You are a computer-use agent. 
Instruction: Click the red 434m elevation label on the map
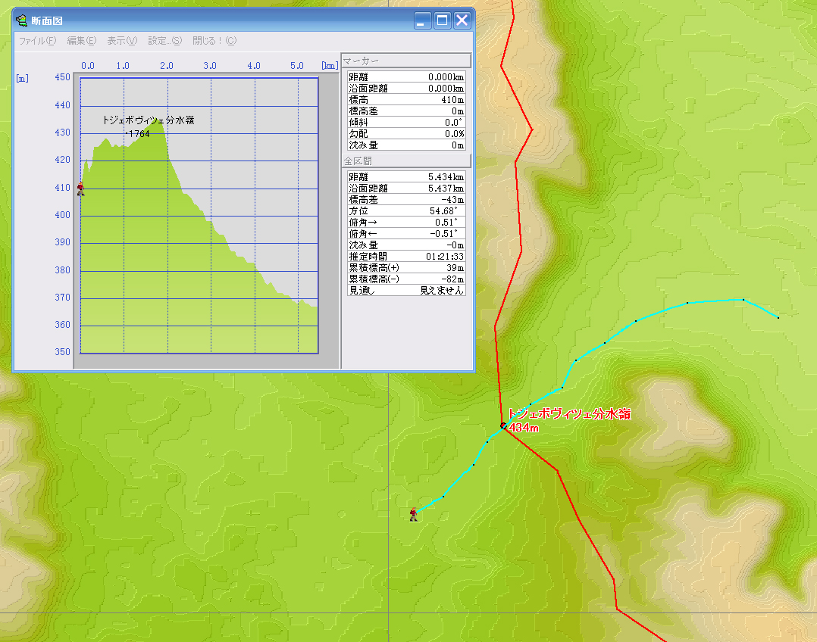tap(524, 428)
